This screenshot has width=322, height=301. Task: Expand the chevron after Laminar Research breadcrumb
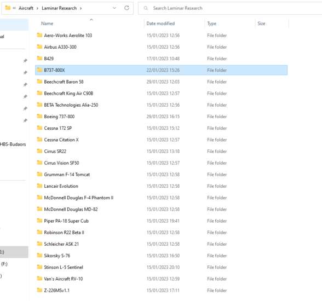pyautogui.click(x=81, y=8)
